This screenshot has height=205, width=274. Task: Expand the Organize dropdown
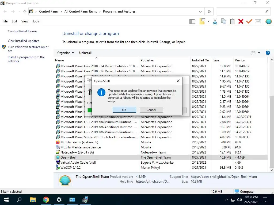pyautogui.click(x=66, y=53)
